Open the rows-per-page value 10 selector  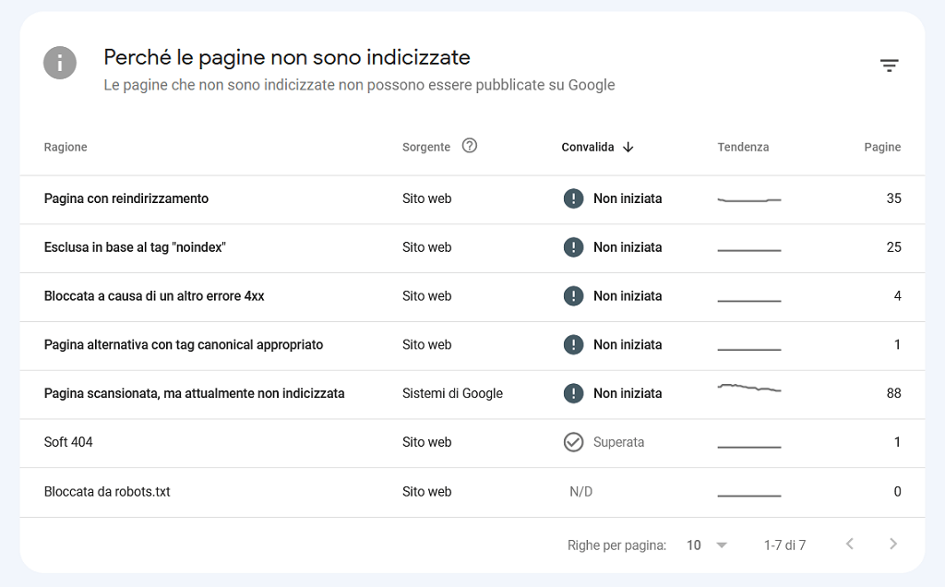(694, 545)
